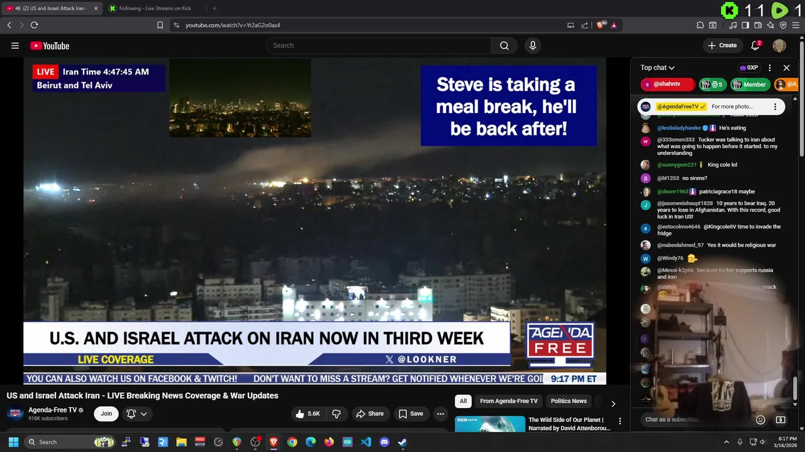Viewport: 805px width, 452px height.
Task: Select the Politics News filter chip
Action: tap(569, 401)
